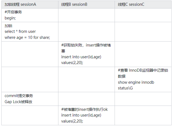173x128 pixels.
Task: Click the #开启事务 comment text
Action: pos(13,12)
